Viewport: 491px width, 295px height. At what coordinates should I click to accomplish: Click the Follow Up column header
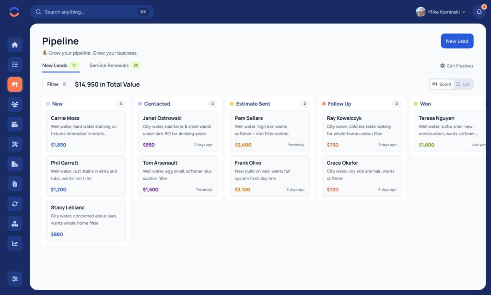(x=339, y=104)
